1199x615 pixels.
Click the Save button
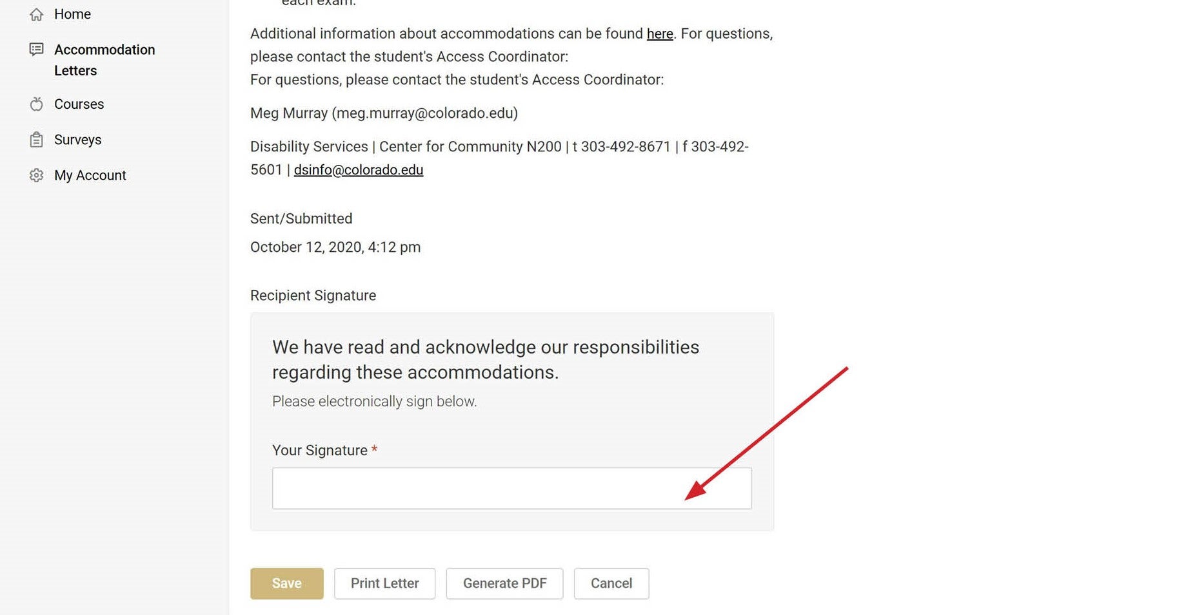[287, 583]
